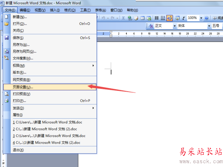Click the Save as Web Page icon

(7, 52)
